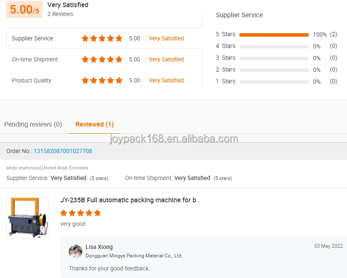The height and width of the screenshot is (278, 347).
Task: Click the 5 Stars orange rating bar
Action: pyautogui.click(x=274, y=34)
